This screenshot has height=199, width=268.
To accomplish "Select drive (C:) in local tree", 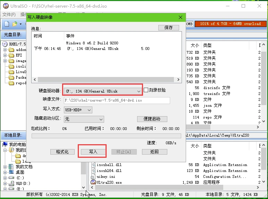I will click(x=16, y=178).
